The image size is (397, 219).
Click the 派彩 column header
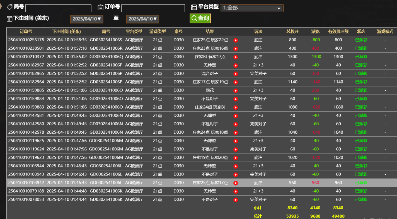[315, 32]
